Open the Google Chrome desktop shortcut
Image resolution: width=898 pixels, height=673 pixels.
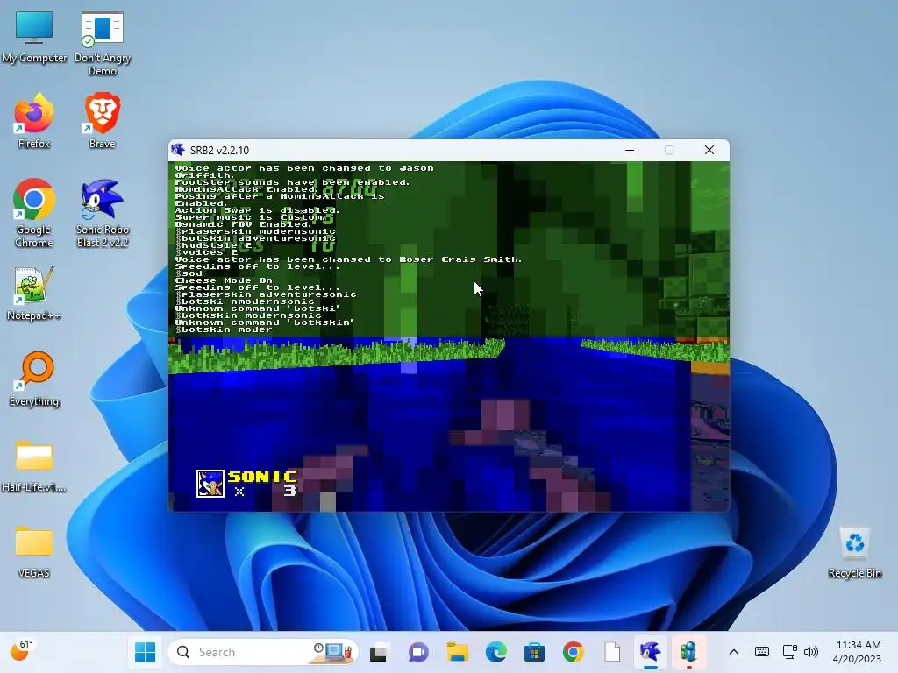pos(34,213)
